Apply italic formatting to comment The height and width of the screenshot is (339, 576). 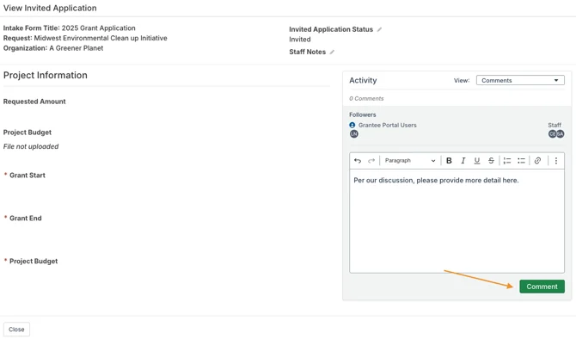463,161
